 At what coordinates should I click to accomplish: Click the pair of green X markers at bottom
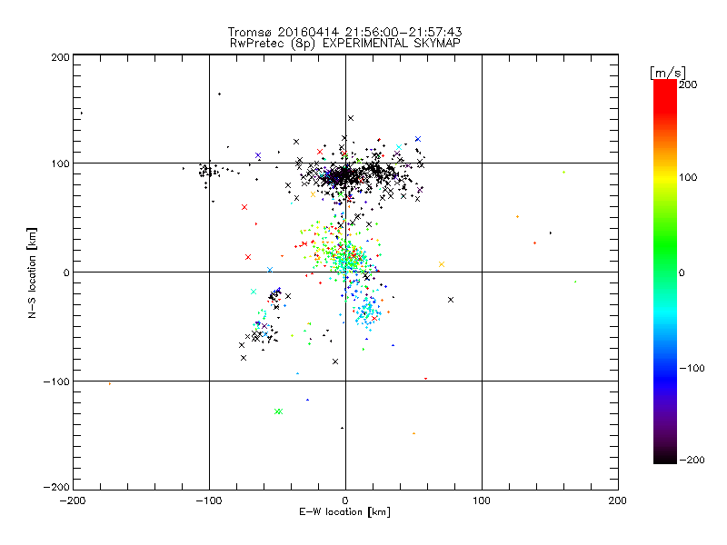(278, 411)
